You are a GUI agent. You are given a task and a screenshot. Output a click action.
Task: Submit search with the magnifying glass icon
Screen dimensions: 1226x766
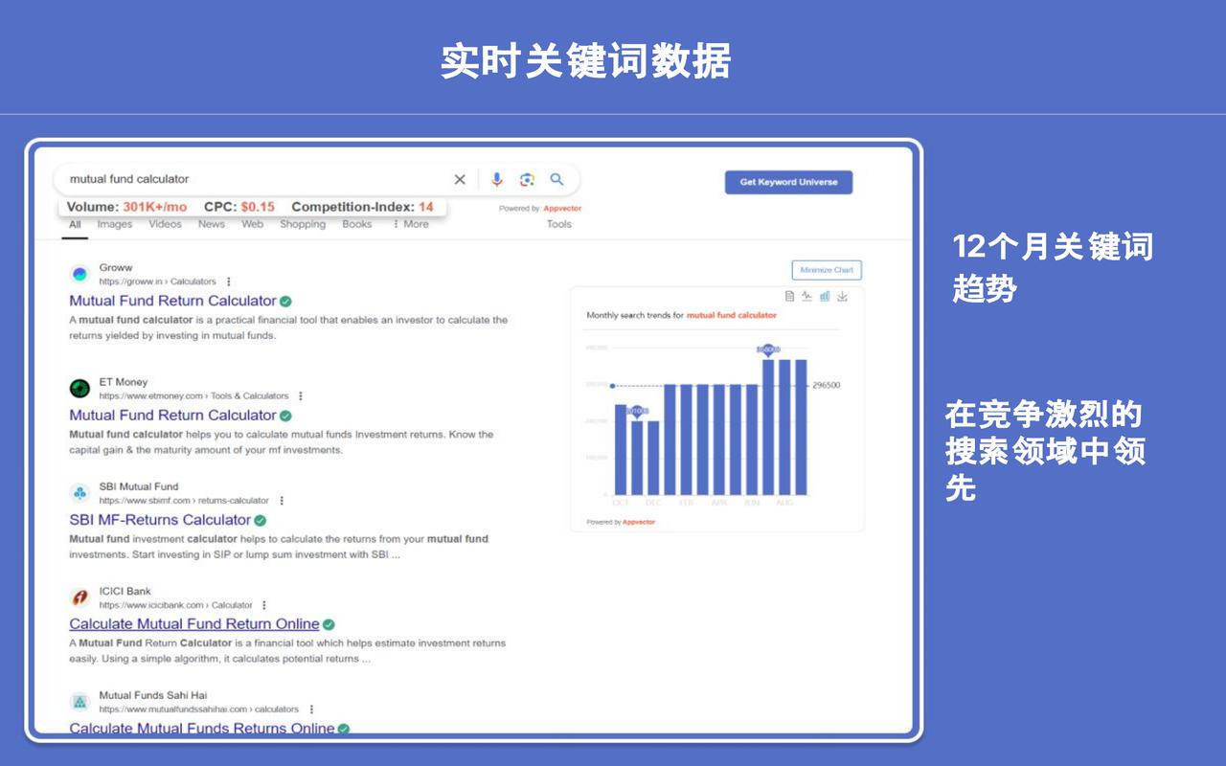coord(556,179)
